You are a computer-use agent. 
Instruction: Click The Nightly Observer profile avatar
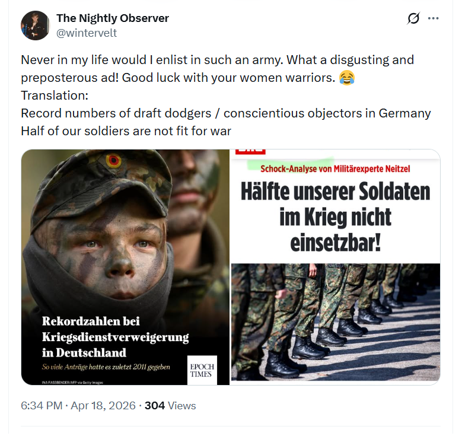35,26
